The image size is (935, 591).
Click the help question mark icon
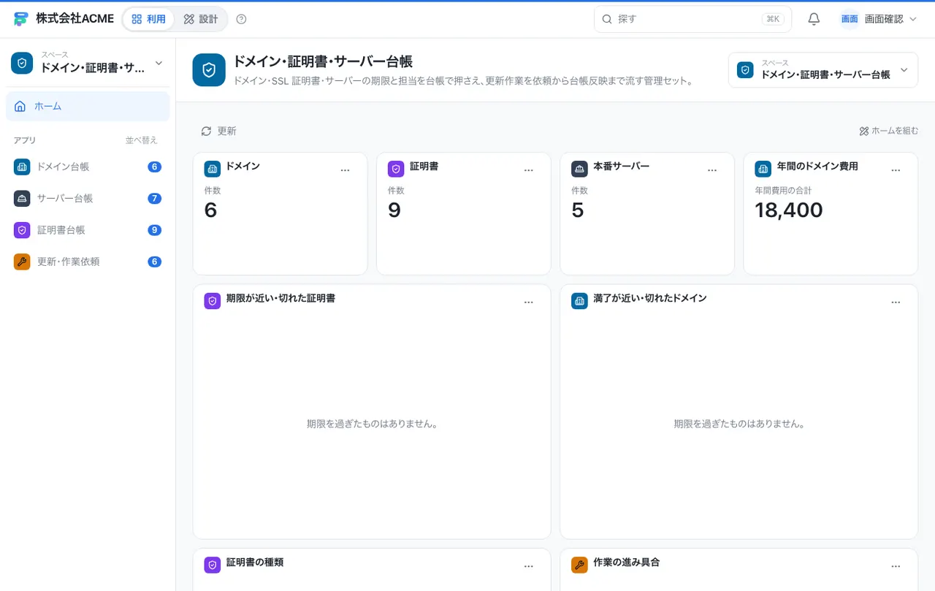point(241,19)
